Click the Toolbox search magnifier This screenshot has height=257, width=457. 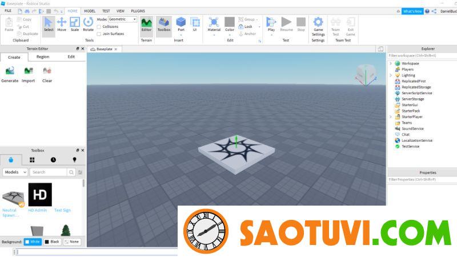[x=71, y=172]
